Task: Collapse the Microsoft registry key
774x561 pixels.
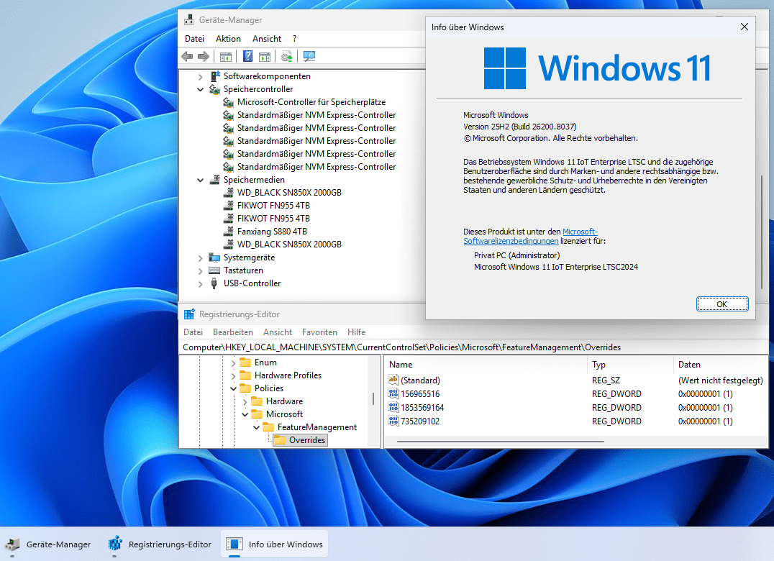Action: [245, 414]
